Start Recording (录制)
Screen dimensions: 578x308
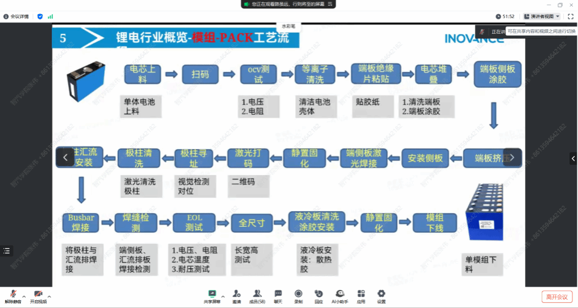click(298, 296)
